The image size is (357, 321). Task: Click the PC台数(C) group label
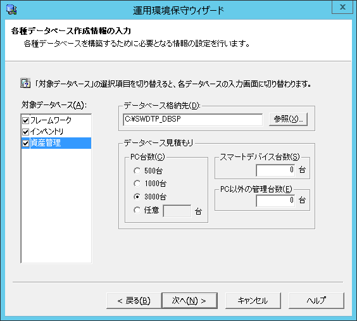click(x=147, y=157)
